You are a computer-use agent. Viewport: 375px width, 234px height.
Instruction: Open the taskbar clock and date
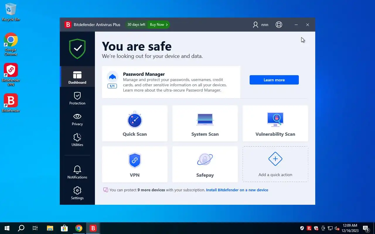pyautogui.click(x=350, y=228)
